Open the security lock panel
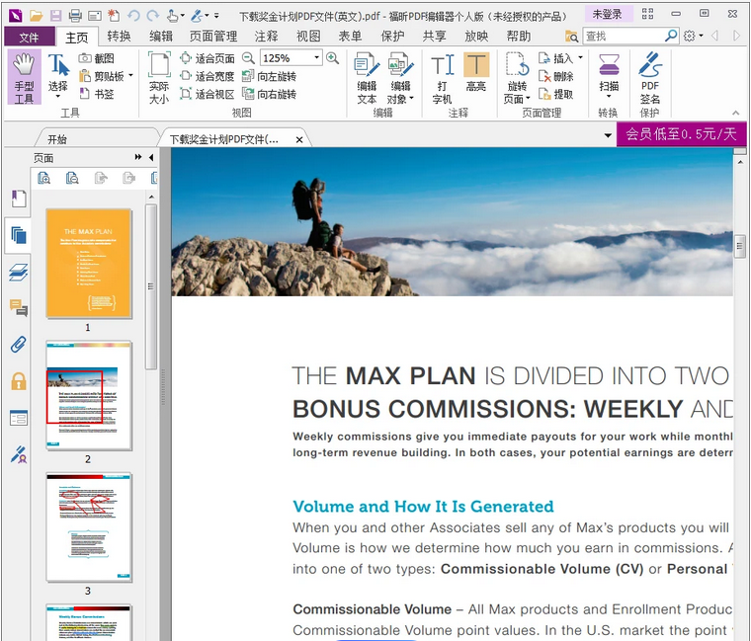This screenshot has width=751, height=641. (x=19, y=381)
